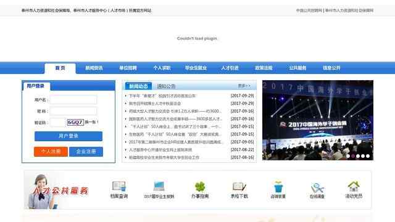The width and height of the screenshot is (395, 222).
Task: Open the 中国公共招聘网 link at top right
Action: 309,10
